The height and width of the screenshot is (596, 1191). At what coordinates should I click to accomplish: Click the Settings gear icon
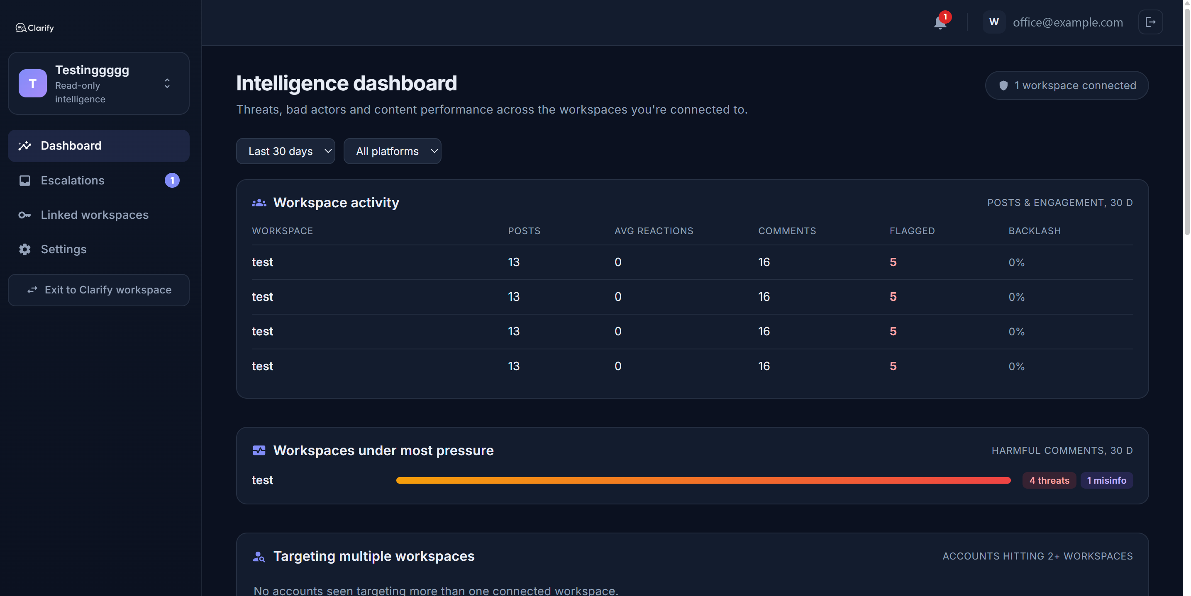click(x=24, y=249)
